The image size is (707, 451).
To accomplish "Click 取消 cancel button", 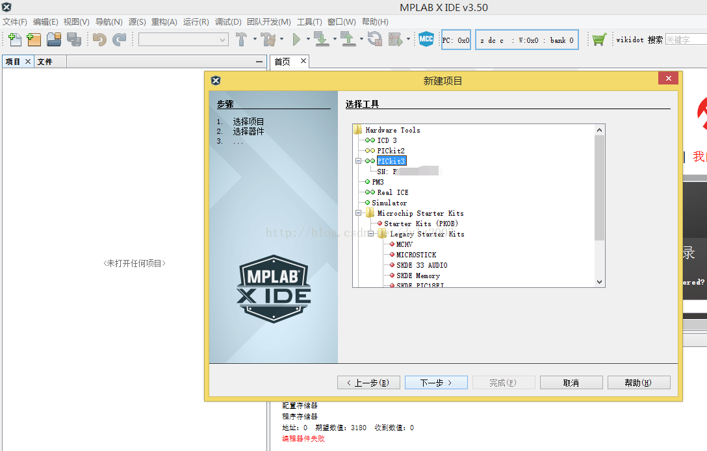I will [x=571, y=383].
